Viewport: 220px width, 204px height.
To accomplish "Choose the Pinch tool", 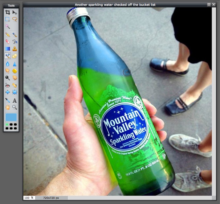I will pyautogui.click(x=15, y=92).
